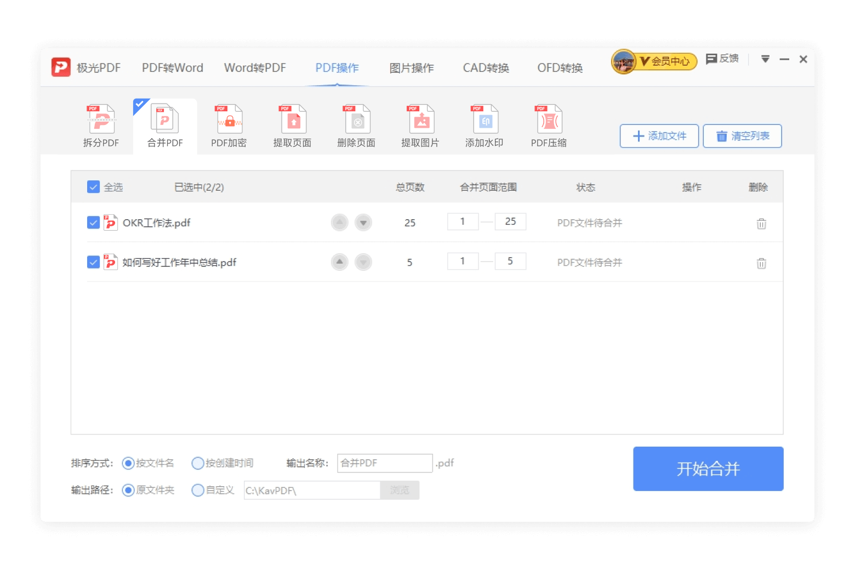Expand the title bar dropdown menu arrow

tap(766, 59)
